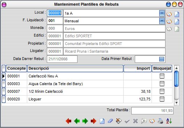Click the yellow title bar button
This screenshot has width=184, height=128.
174,5
